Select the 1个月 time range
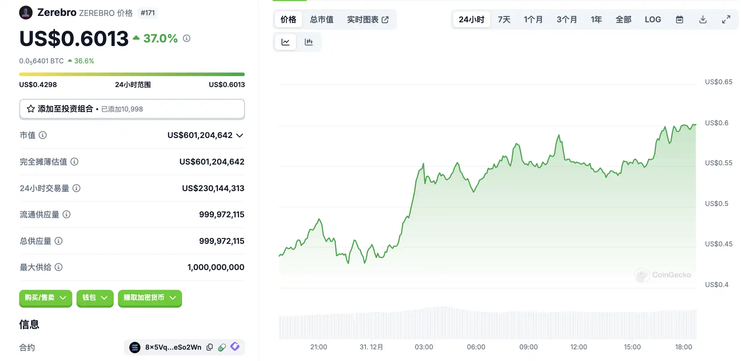Image resolution: width=741 pixels, height=361 pixels. coord(533,19)
